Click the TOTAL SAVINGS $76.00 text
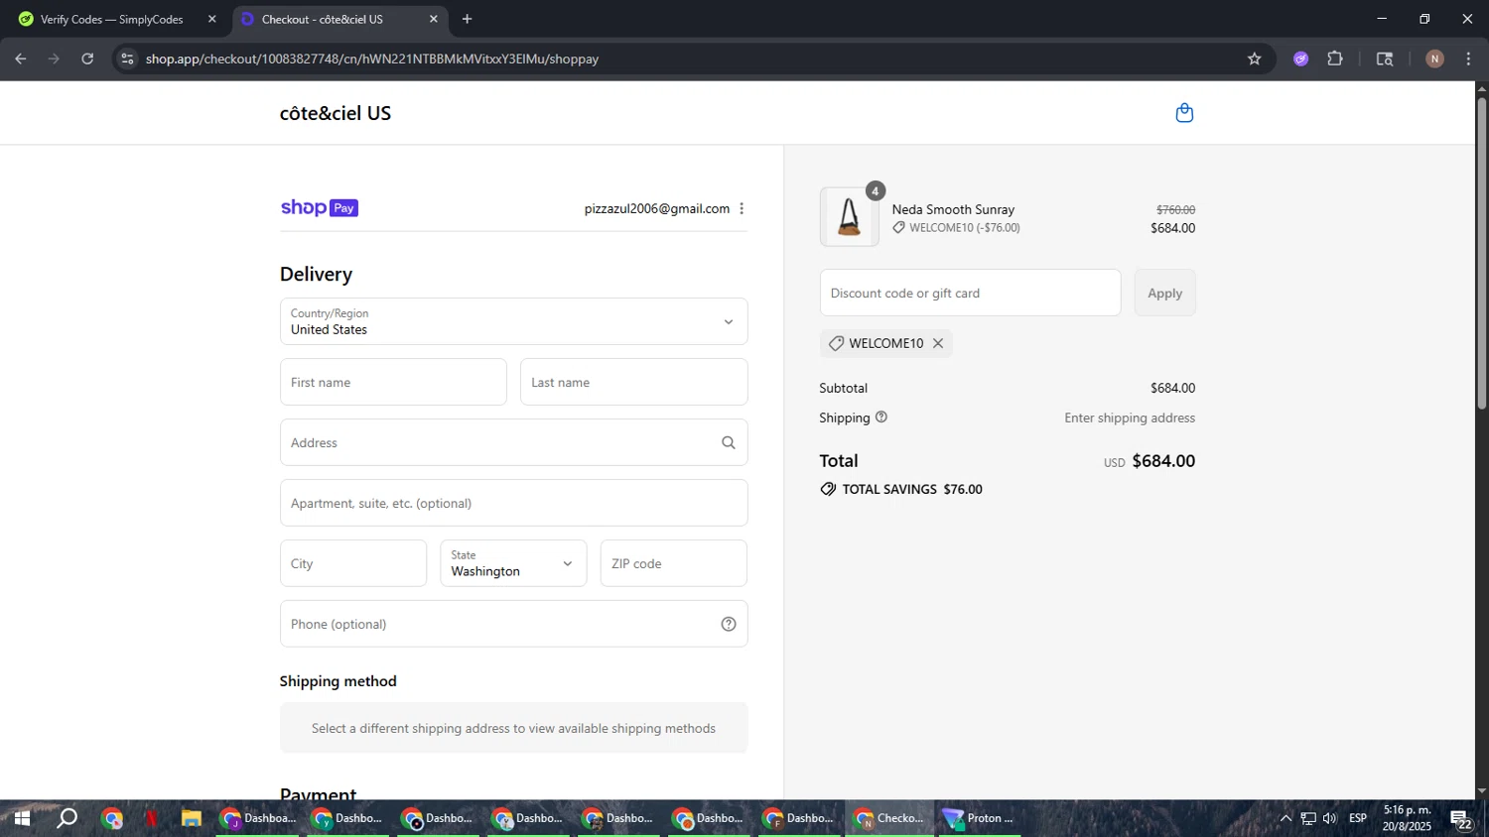The height and width of the screenshot is (837, 1489). click(x=912, y=489)
